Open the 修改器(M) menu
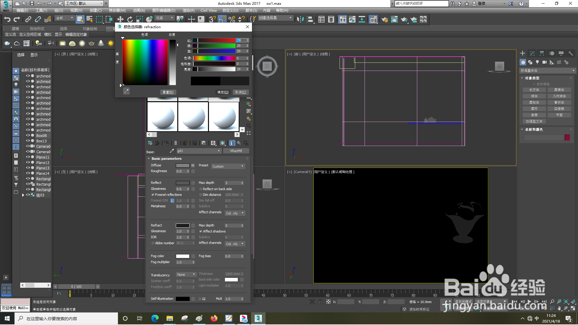This screenshot has width=578, height=325. point(117,11)
